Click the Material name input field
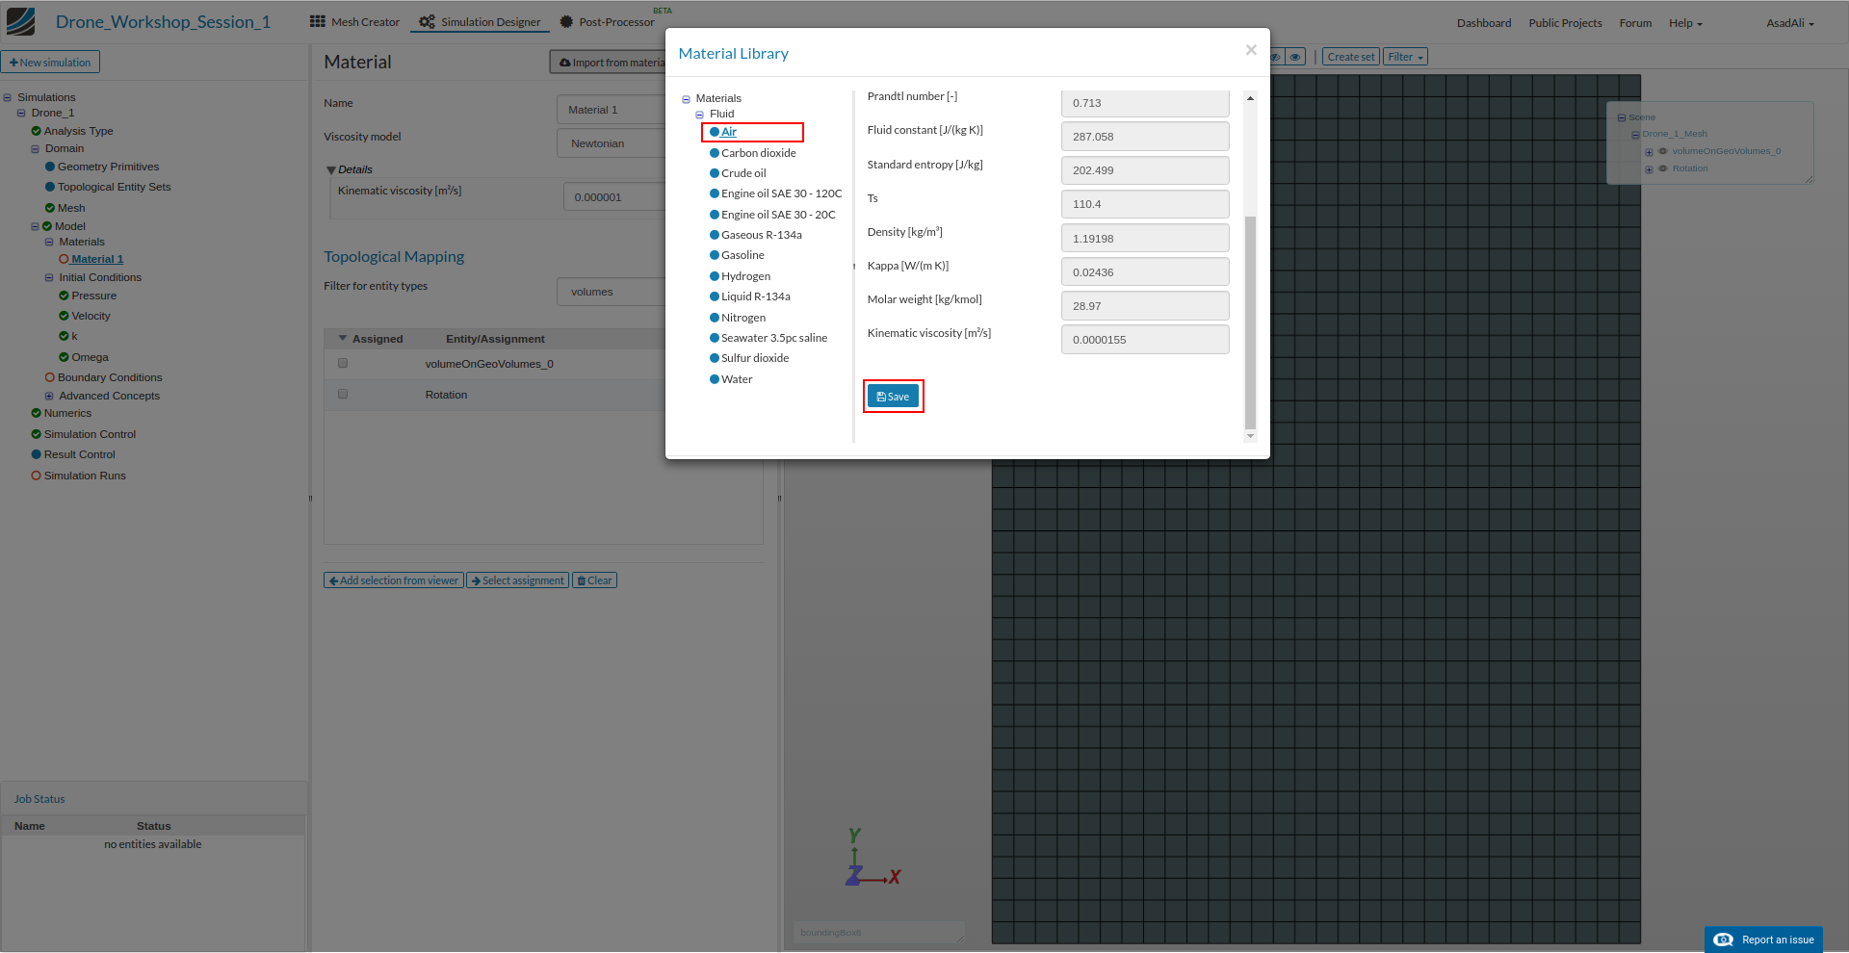Viewport: 1849px width, 953px height. tap(611, 110)
